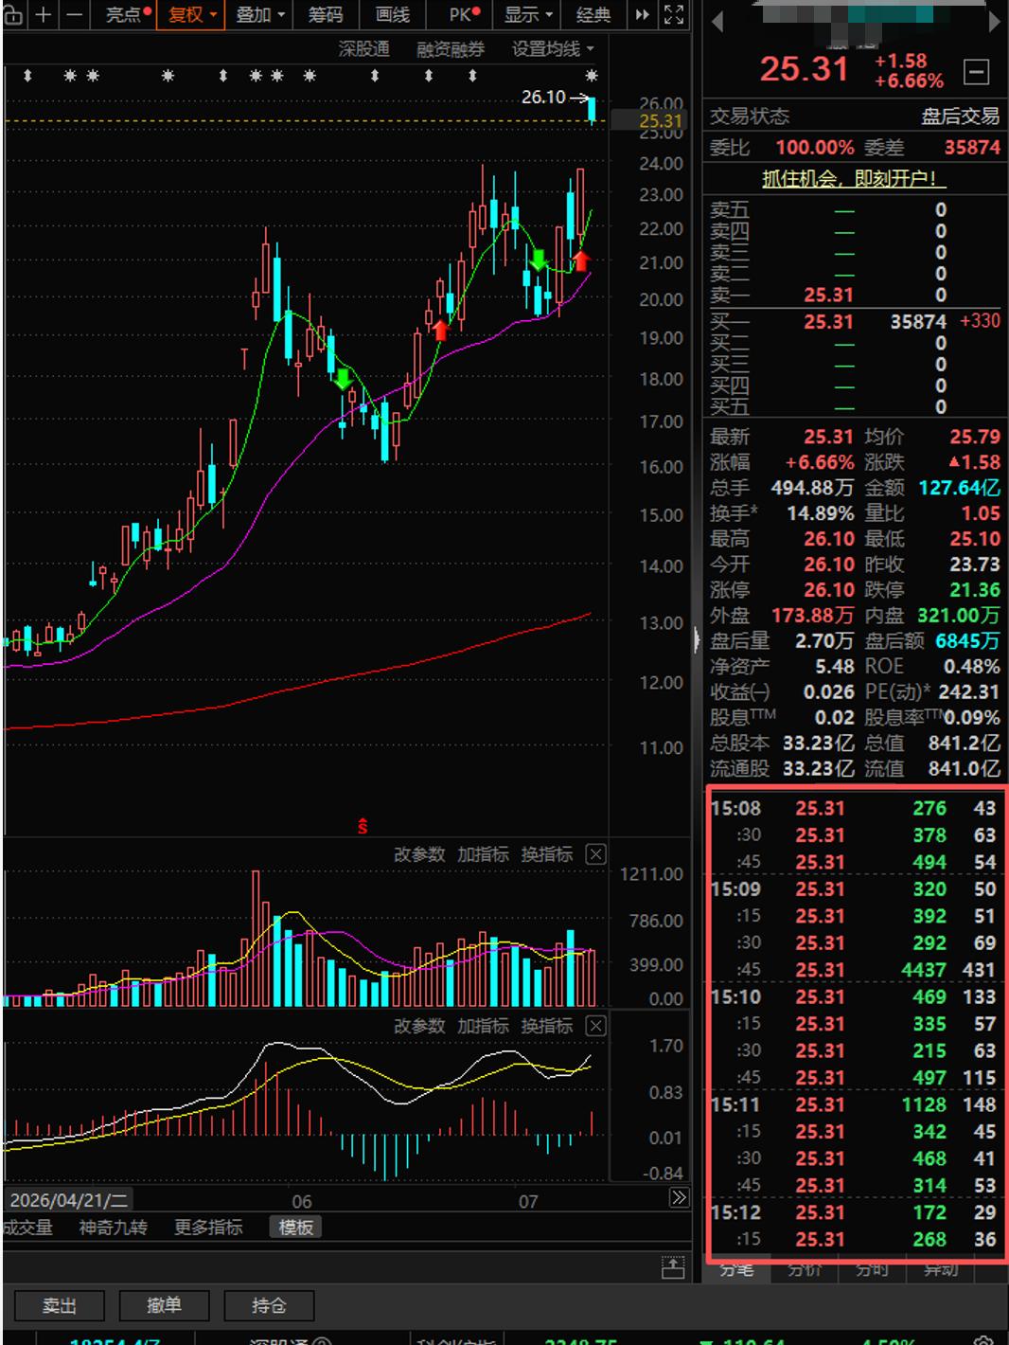Close the MACD indicator sub-panel

pos(595,1026)
